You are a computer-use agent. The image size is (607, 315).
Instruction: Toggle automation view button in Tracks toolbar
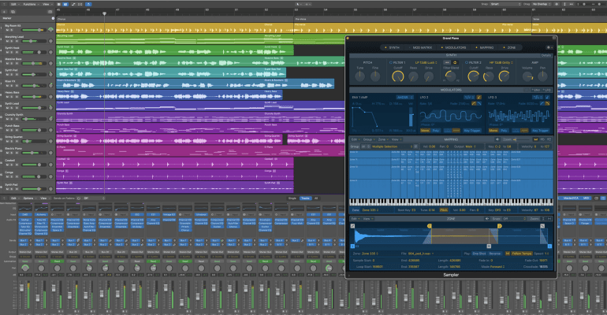pyautogui.click(x=73, y=4)
